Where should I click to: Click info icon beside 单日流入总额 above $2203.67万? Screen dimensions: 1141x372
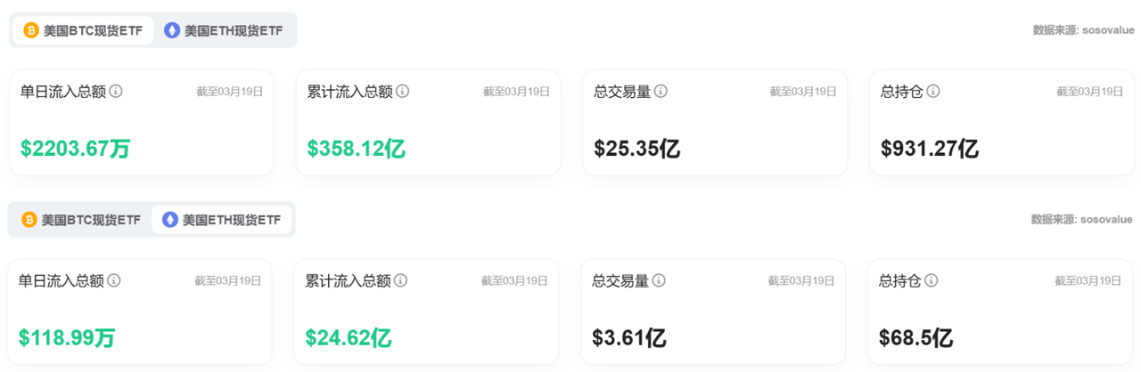(x=116, y=91)
